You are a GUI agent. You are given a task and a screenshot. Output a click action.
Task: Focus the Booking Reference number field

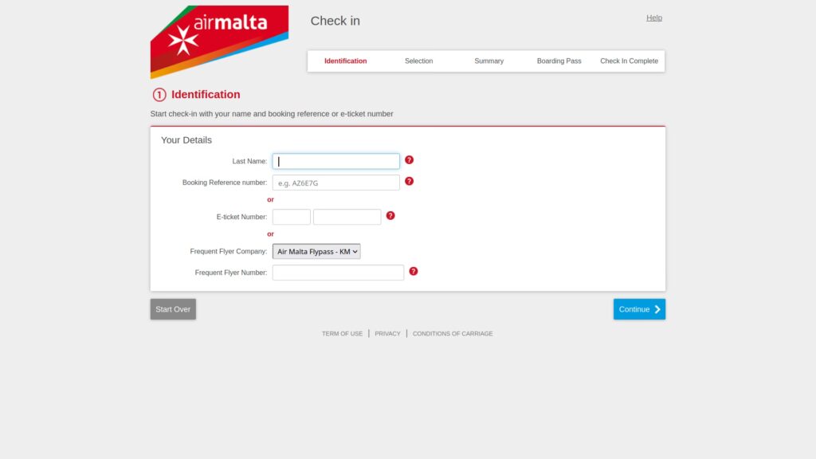(335, 183)
